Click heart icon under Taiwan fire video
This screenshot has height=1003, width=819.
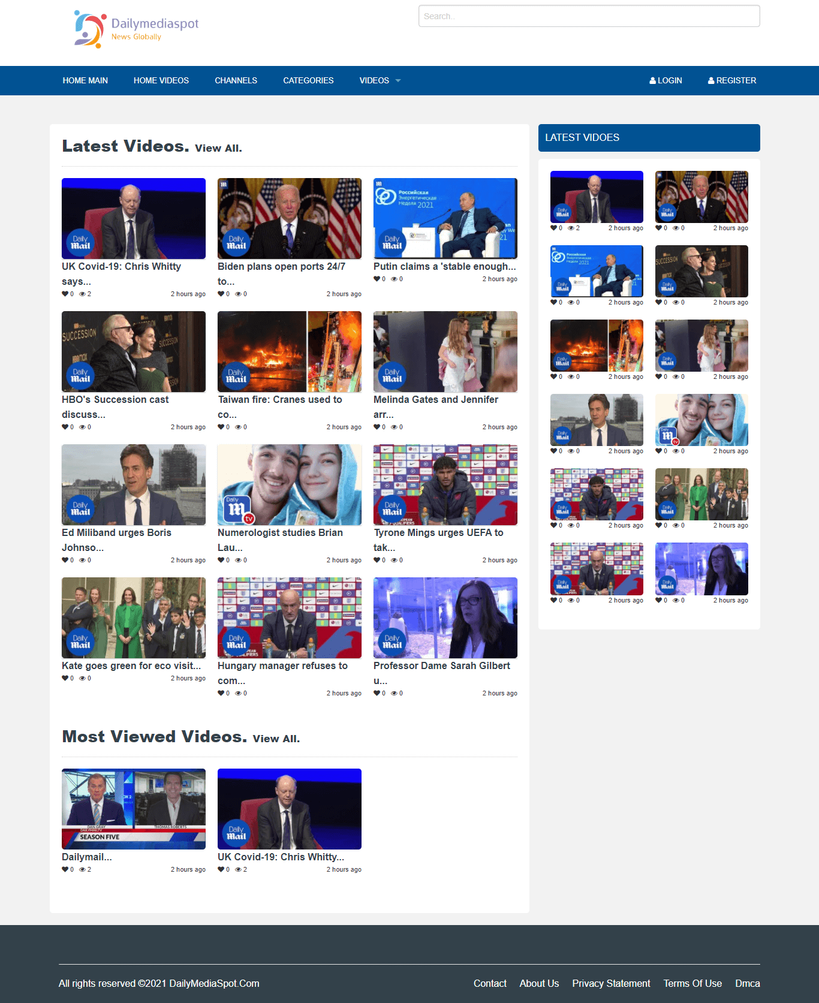[x=221, y=427]
